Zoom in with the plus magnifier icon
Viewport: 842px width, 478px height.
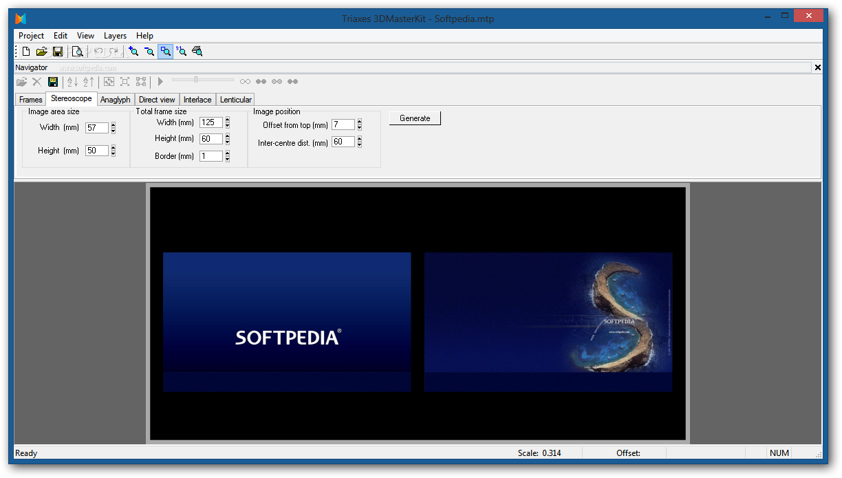click(x=133, y=51)
